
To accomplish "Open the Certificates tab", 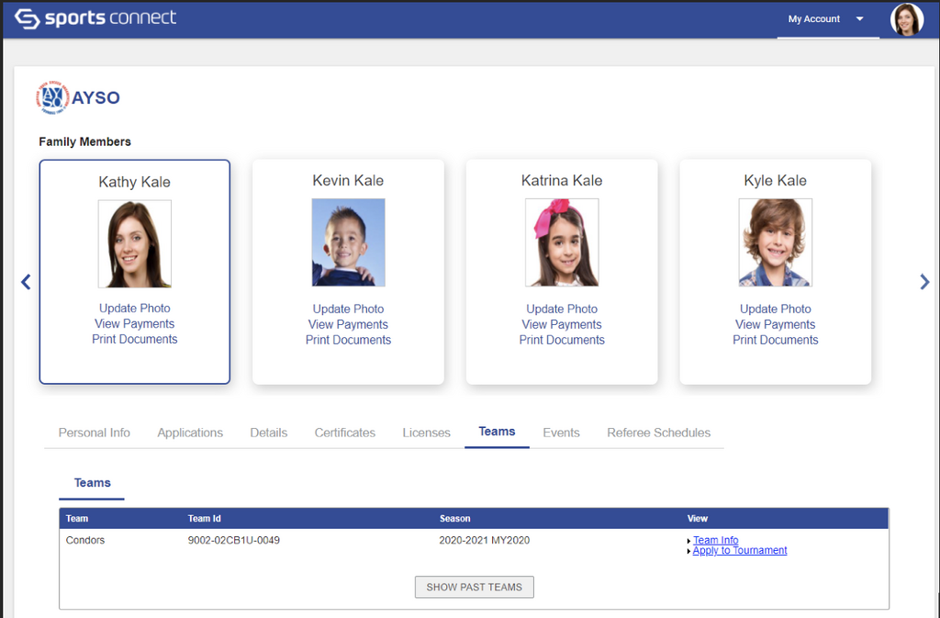I will 345,433.
